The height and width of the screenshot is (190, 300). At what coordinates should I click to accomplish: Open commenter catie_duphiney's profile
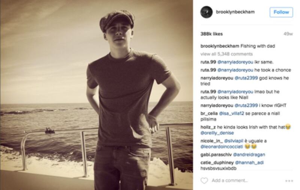click(217, 163)
